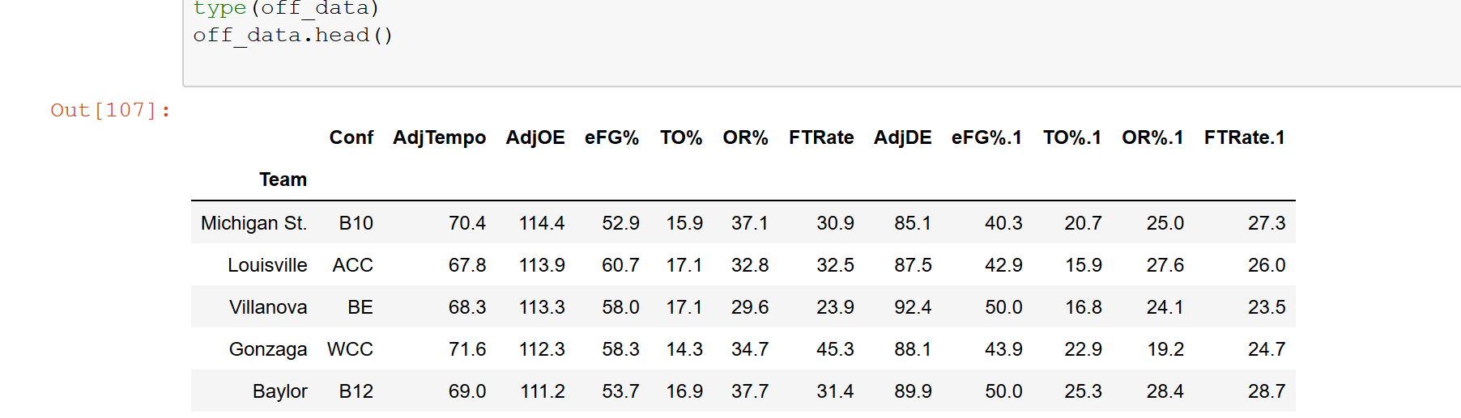Select the Louisville row label

coord(267,265)
